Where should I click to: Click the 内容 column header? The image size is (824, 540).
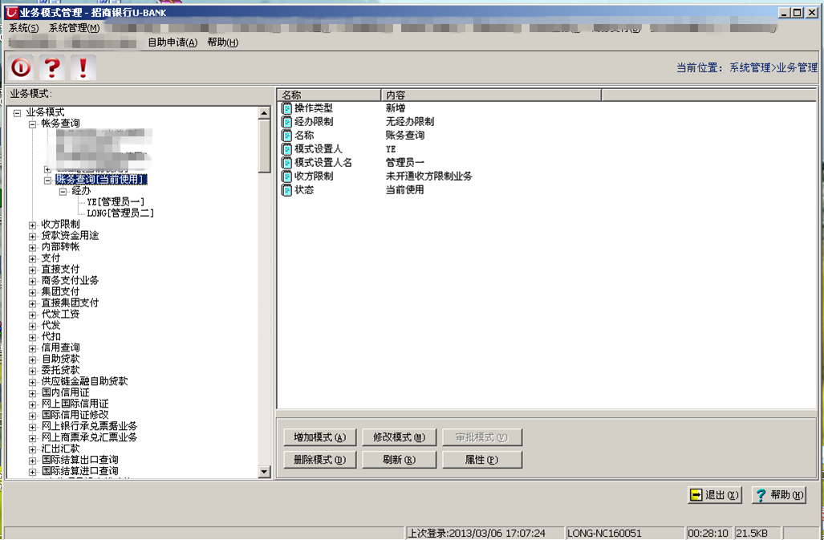click(491, 95)
